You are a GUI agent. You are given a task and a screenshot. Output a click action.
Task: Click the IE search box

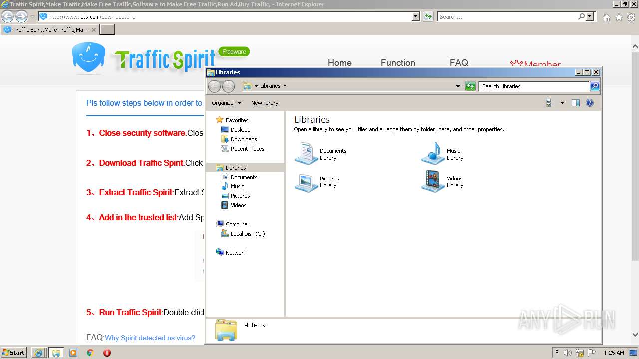pyautogui.click(x=508, y=17)
